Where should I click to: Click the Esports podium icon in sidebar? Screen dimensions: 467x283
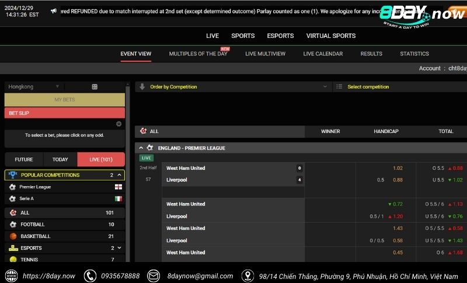(13, 248)
